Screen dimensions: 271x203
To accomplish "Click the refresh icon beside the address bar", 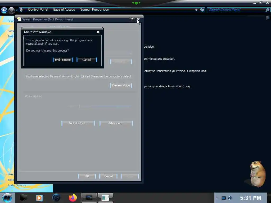I will [x=202, y=10].
